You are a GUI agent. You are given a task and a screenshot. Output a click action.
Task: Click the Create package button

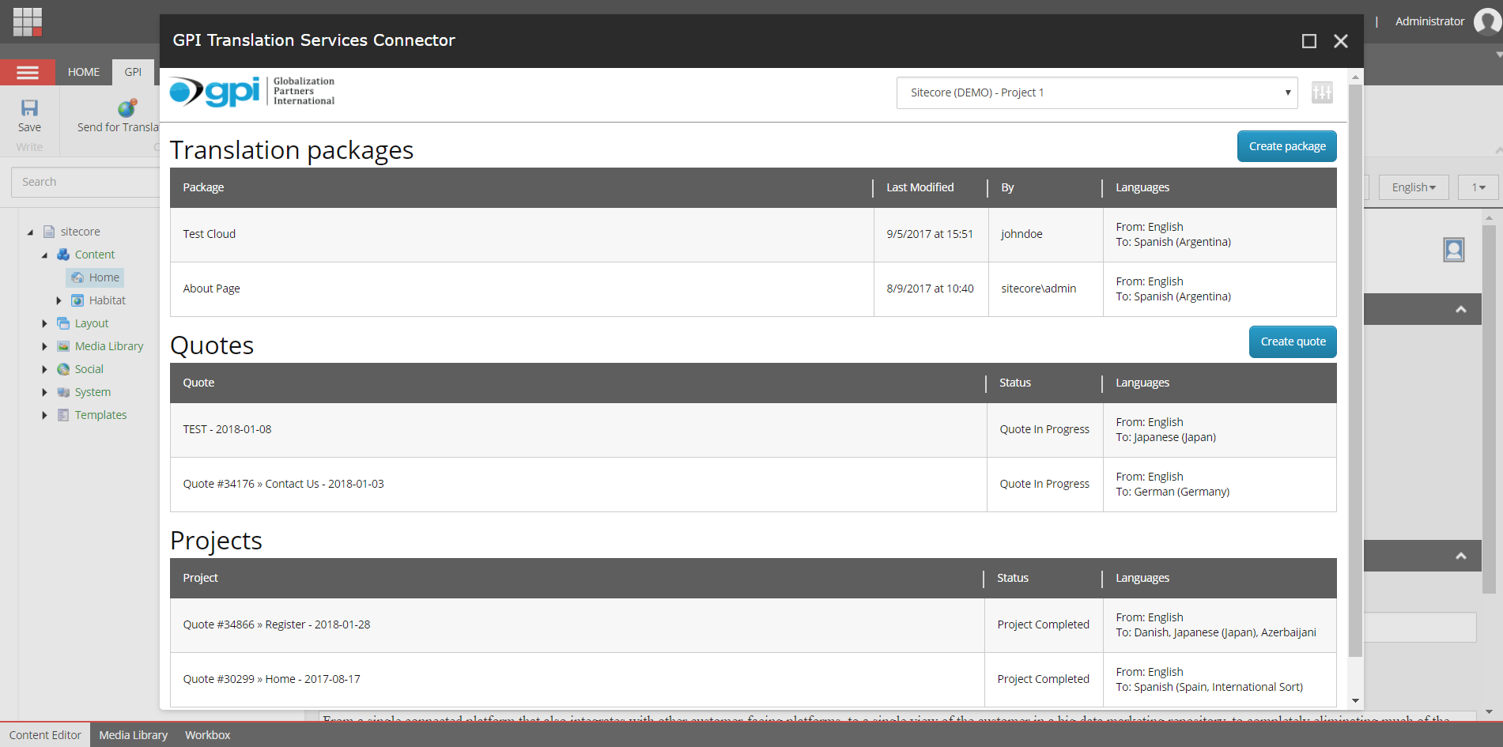pyautogui.click(x=1287, y=146)
